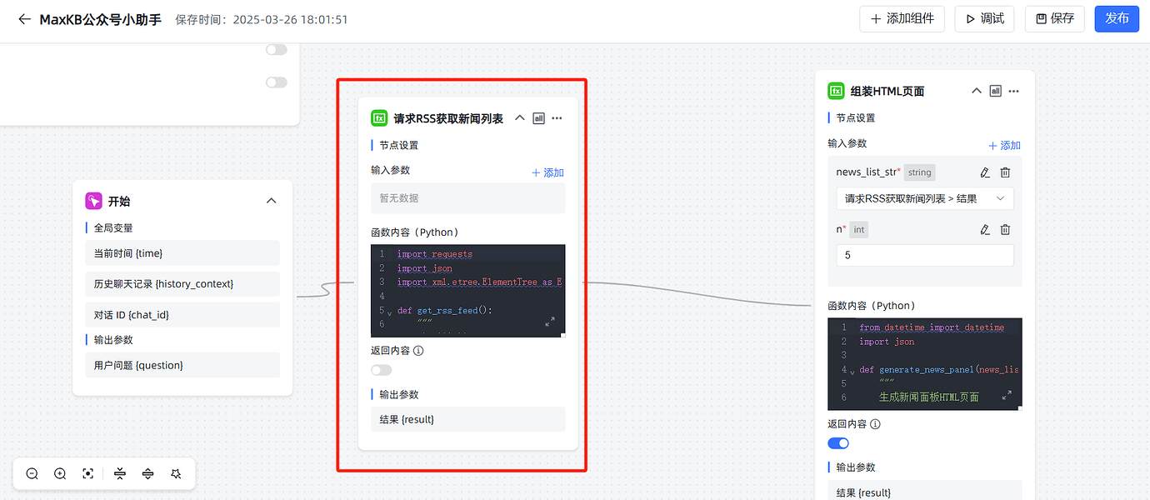Collapse the 开始 node
The height and width of the screenshot is (500, 1150).
click(x=271, y=200)
